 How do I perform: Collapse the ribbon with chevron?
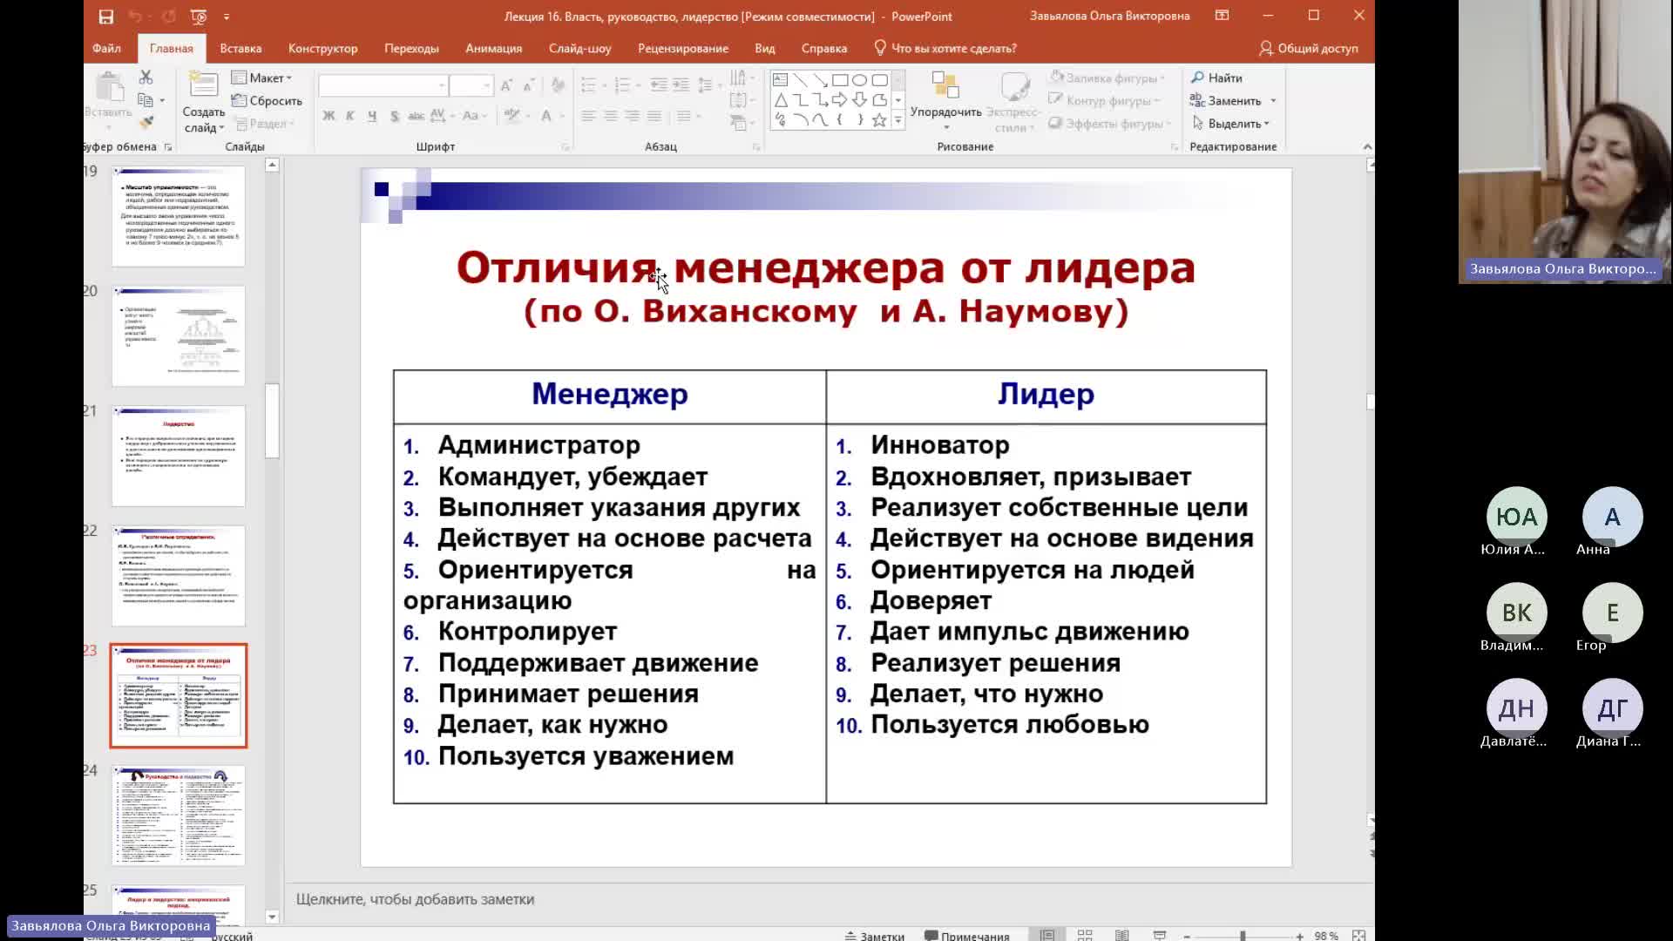[1367, 146]
